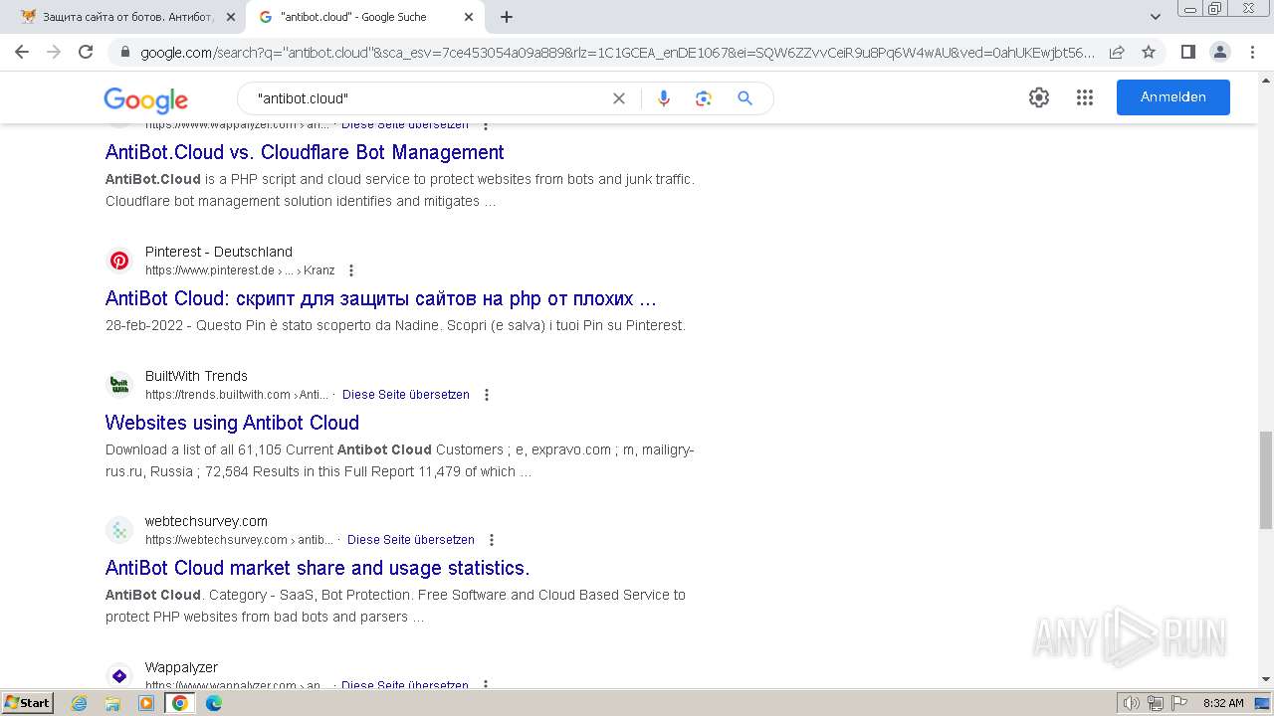
Task: Open the Chrome profile avatar
Action: [x=1219, y=52]
